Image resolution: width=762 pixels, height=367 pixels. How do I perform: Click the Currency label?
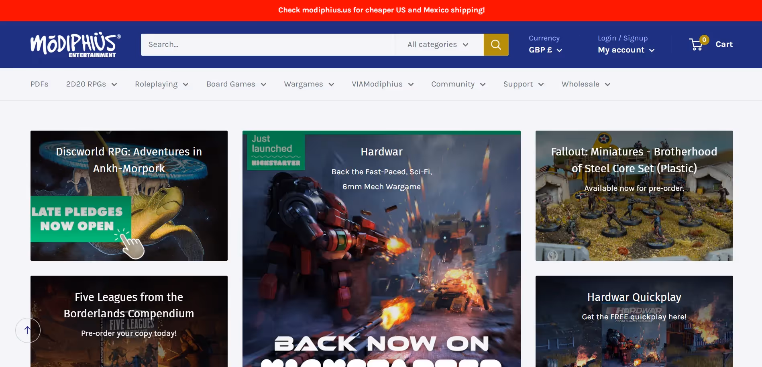[544, 38]
